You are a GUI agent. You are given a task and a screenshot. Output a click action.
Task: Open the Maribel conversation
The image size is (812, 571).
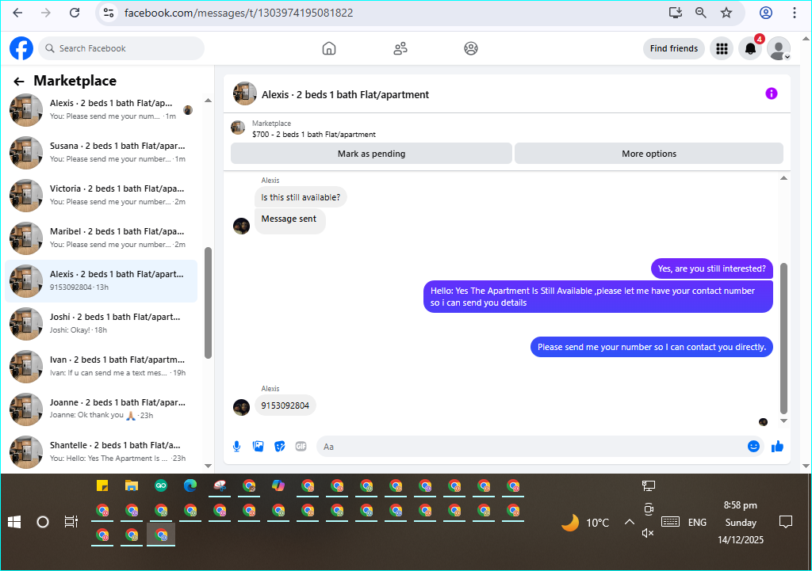(101, 238)
